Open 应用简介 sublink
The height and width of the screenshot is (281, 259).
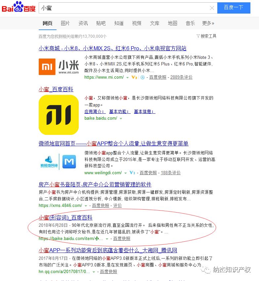click(95, 112)
